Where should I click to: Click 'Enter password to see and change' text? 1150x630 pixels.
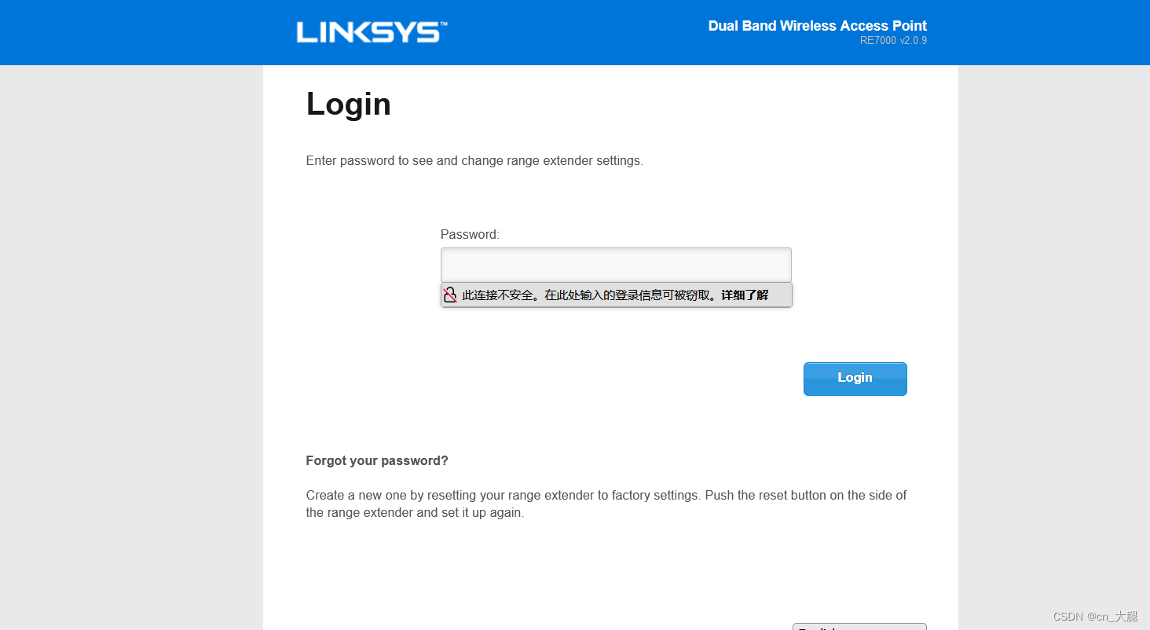[x=474, y=160]
